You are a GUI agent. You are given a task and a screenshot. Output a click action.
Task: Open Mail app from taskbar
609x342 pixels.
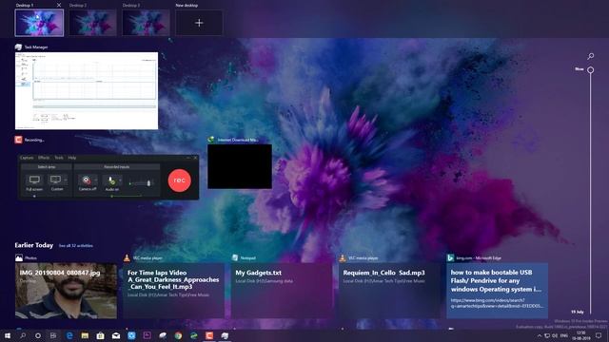tap(116, 335)
